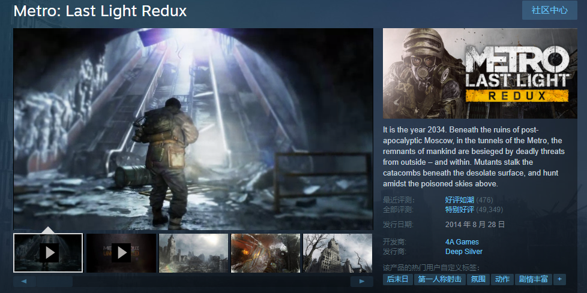The height and width of the screenshot is (293, 587).
Task: Click the main video preview area
Action: pos(193,129)
